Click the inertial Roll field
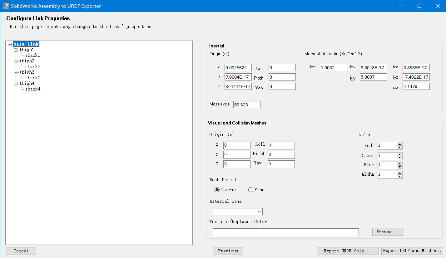This screenshot has height=258, width=446. (282, 68)
